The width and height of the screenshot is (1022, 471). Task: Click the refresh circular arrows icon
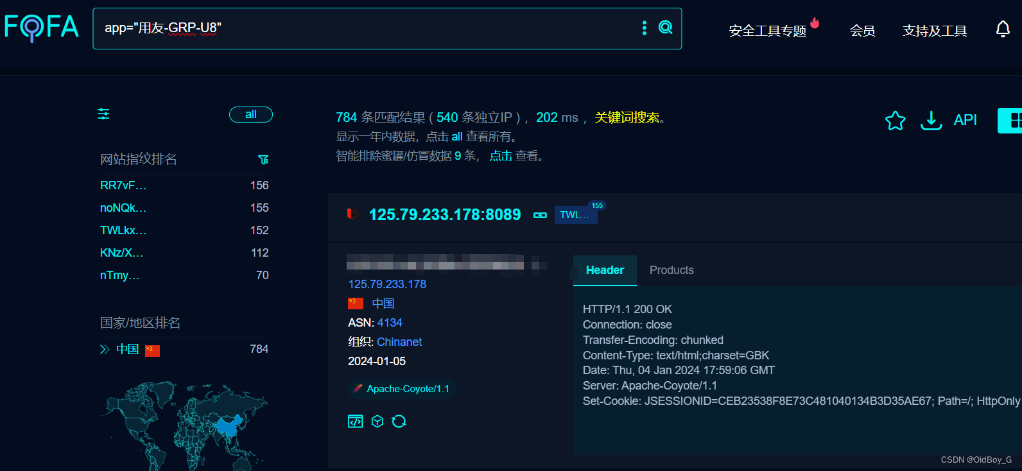point(399,421)
